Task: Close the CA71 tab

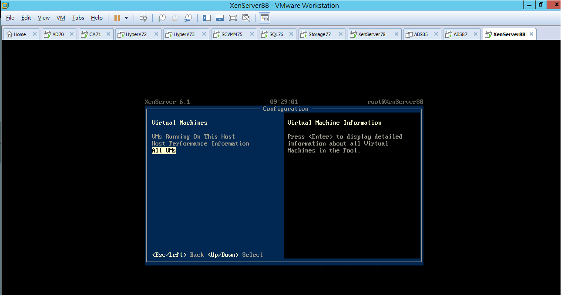Action: (108, 34)
